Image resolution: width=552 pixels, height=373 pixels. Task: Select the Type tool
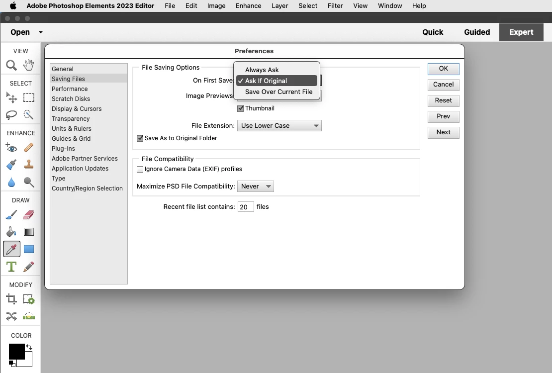tap(11, 266)
